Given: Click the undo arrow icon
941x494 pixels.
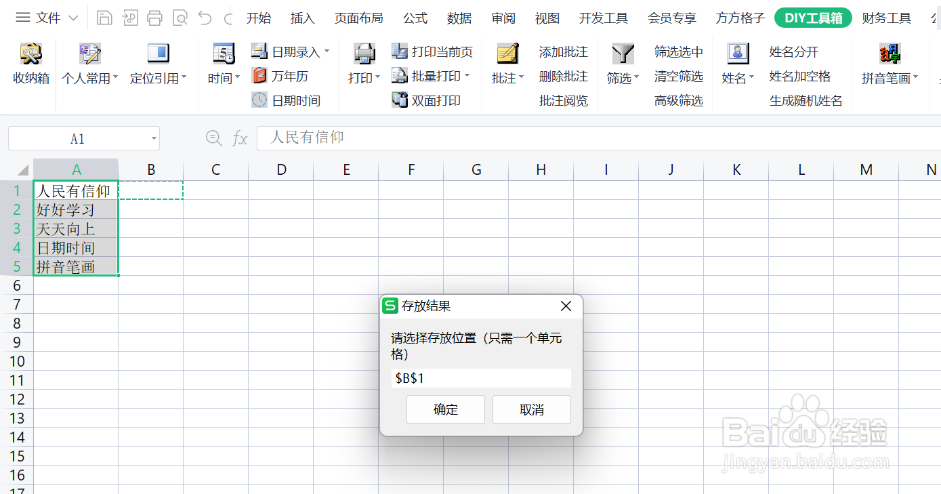Looking at the screenshot, I should click(205, 18).
